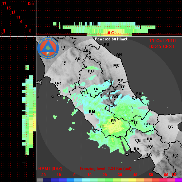Click the MC city label
The width and height of the screenshot is (182, 182).
pyautogui.click(x=116, y=66)
